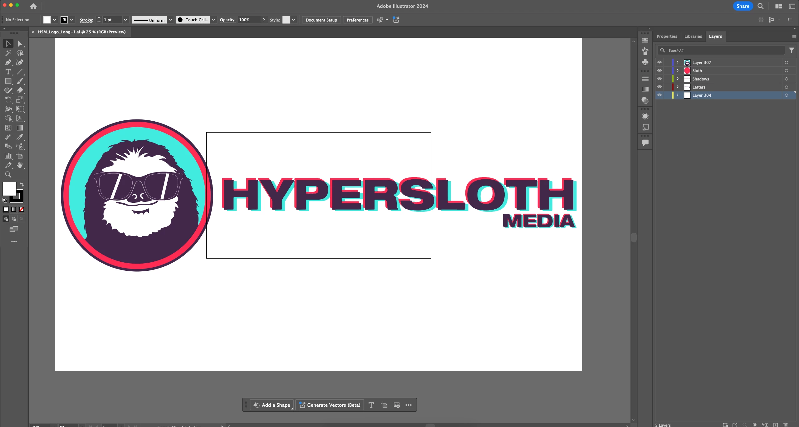Screen dimensions: 799x427
Task: Activate the Zoom tool
Action: coord(8,175)
